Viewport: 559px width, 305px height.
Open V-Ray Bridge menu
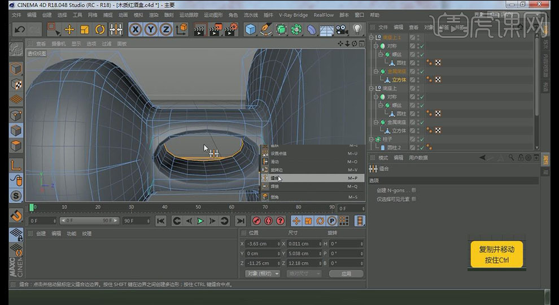294,15
